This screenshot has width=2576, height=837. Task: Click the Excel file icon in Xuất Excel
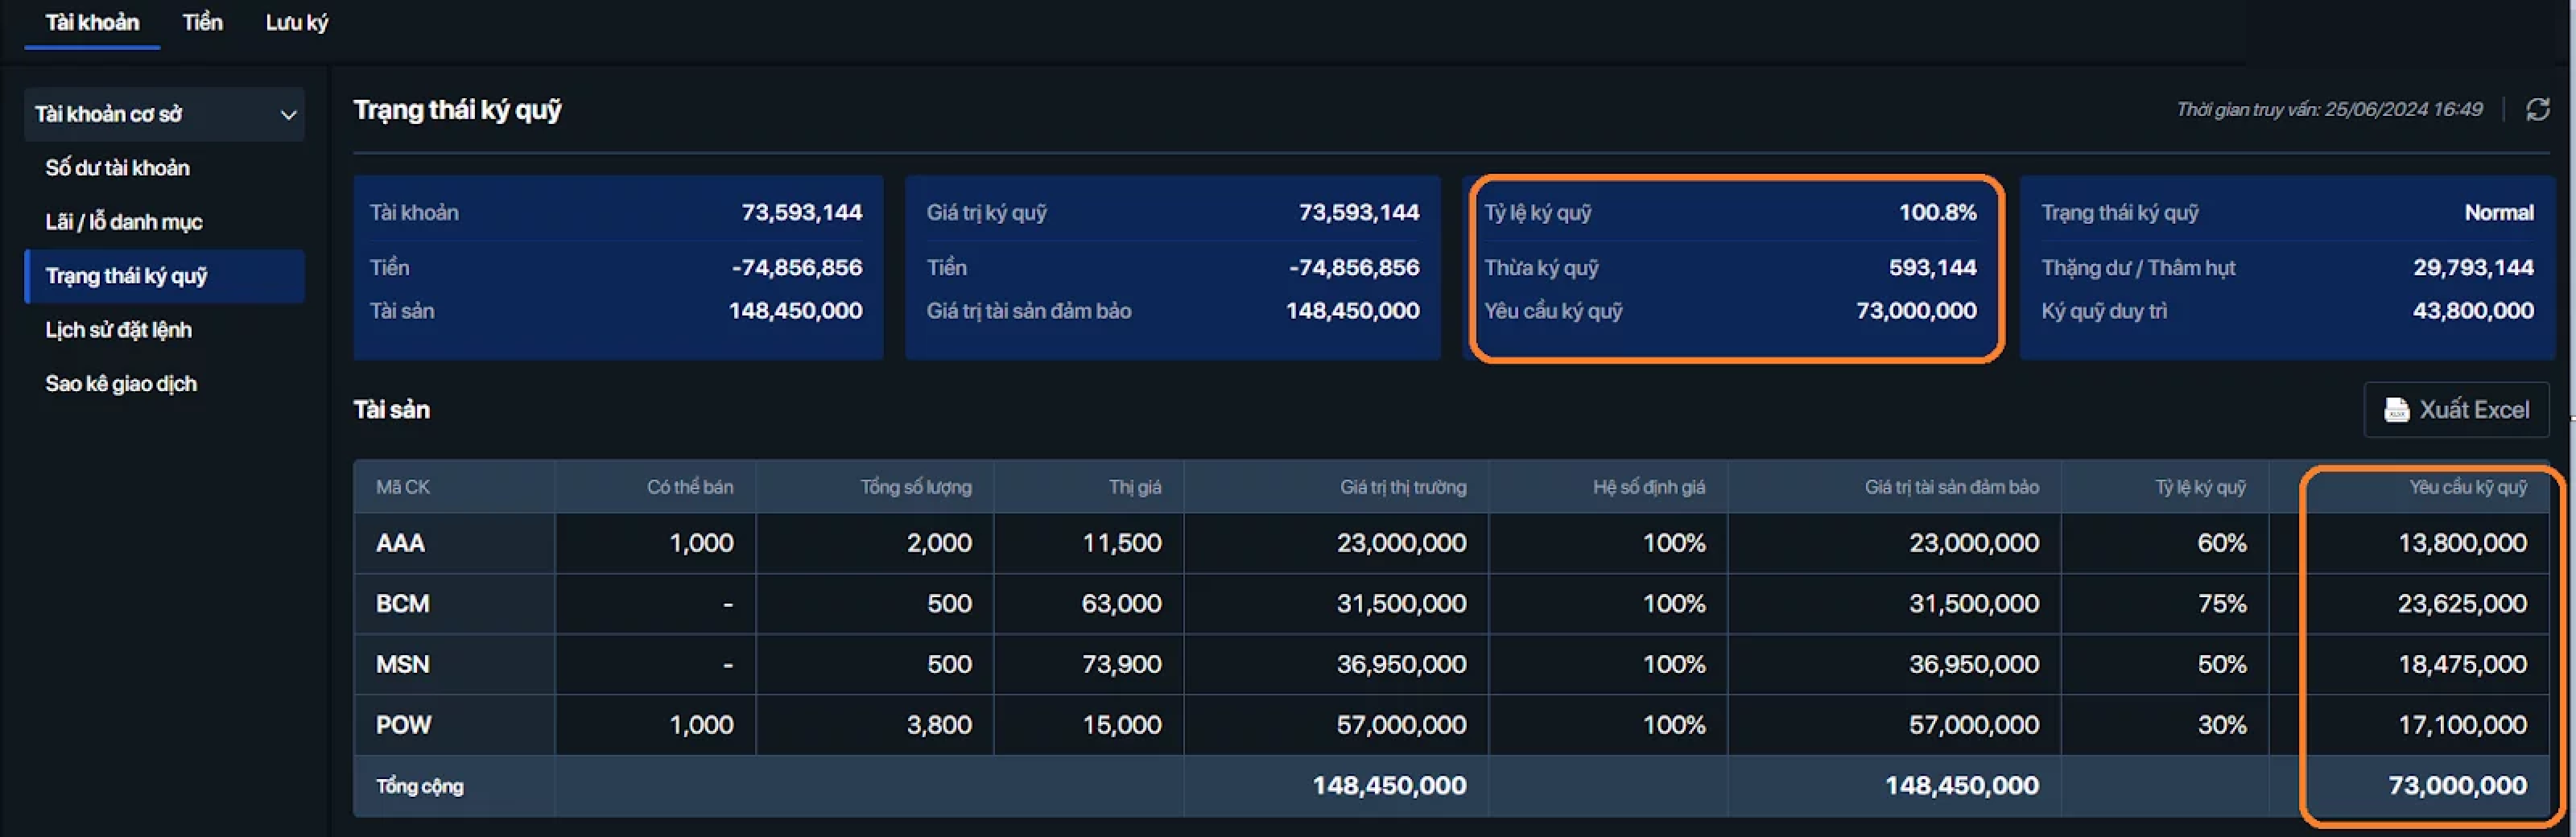(2396, 410)
